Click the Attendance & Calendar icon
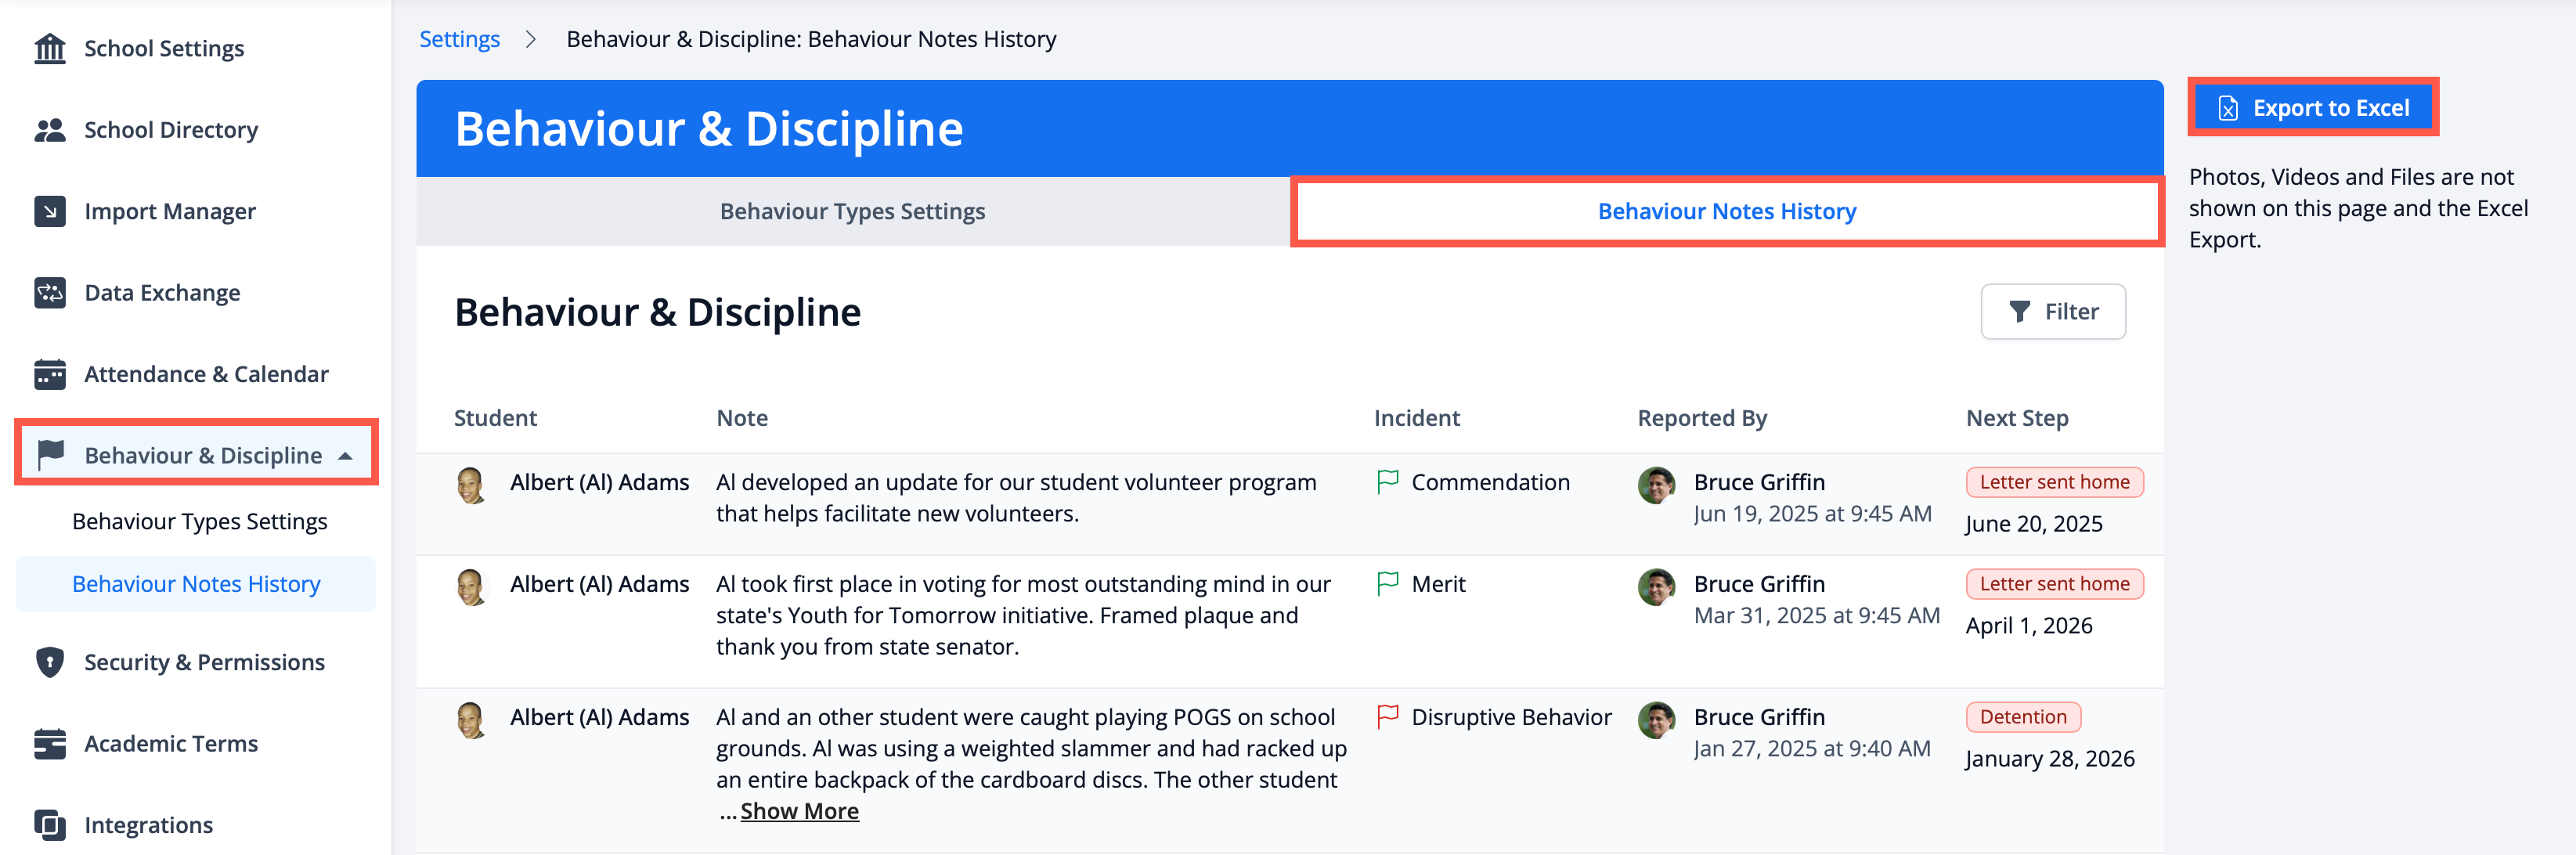 49,374
